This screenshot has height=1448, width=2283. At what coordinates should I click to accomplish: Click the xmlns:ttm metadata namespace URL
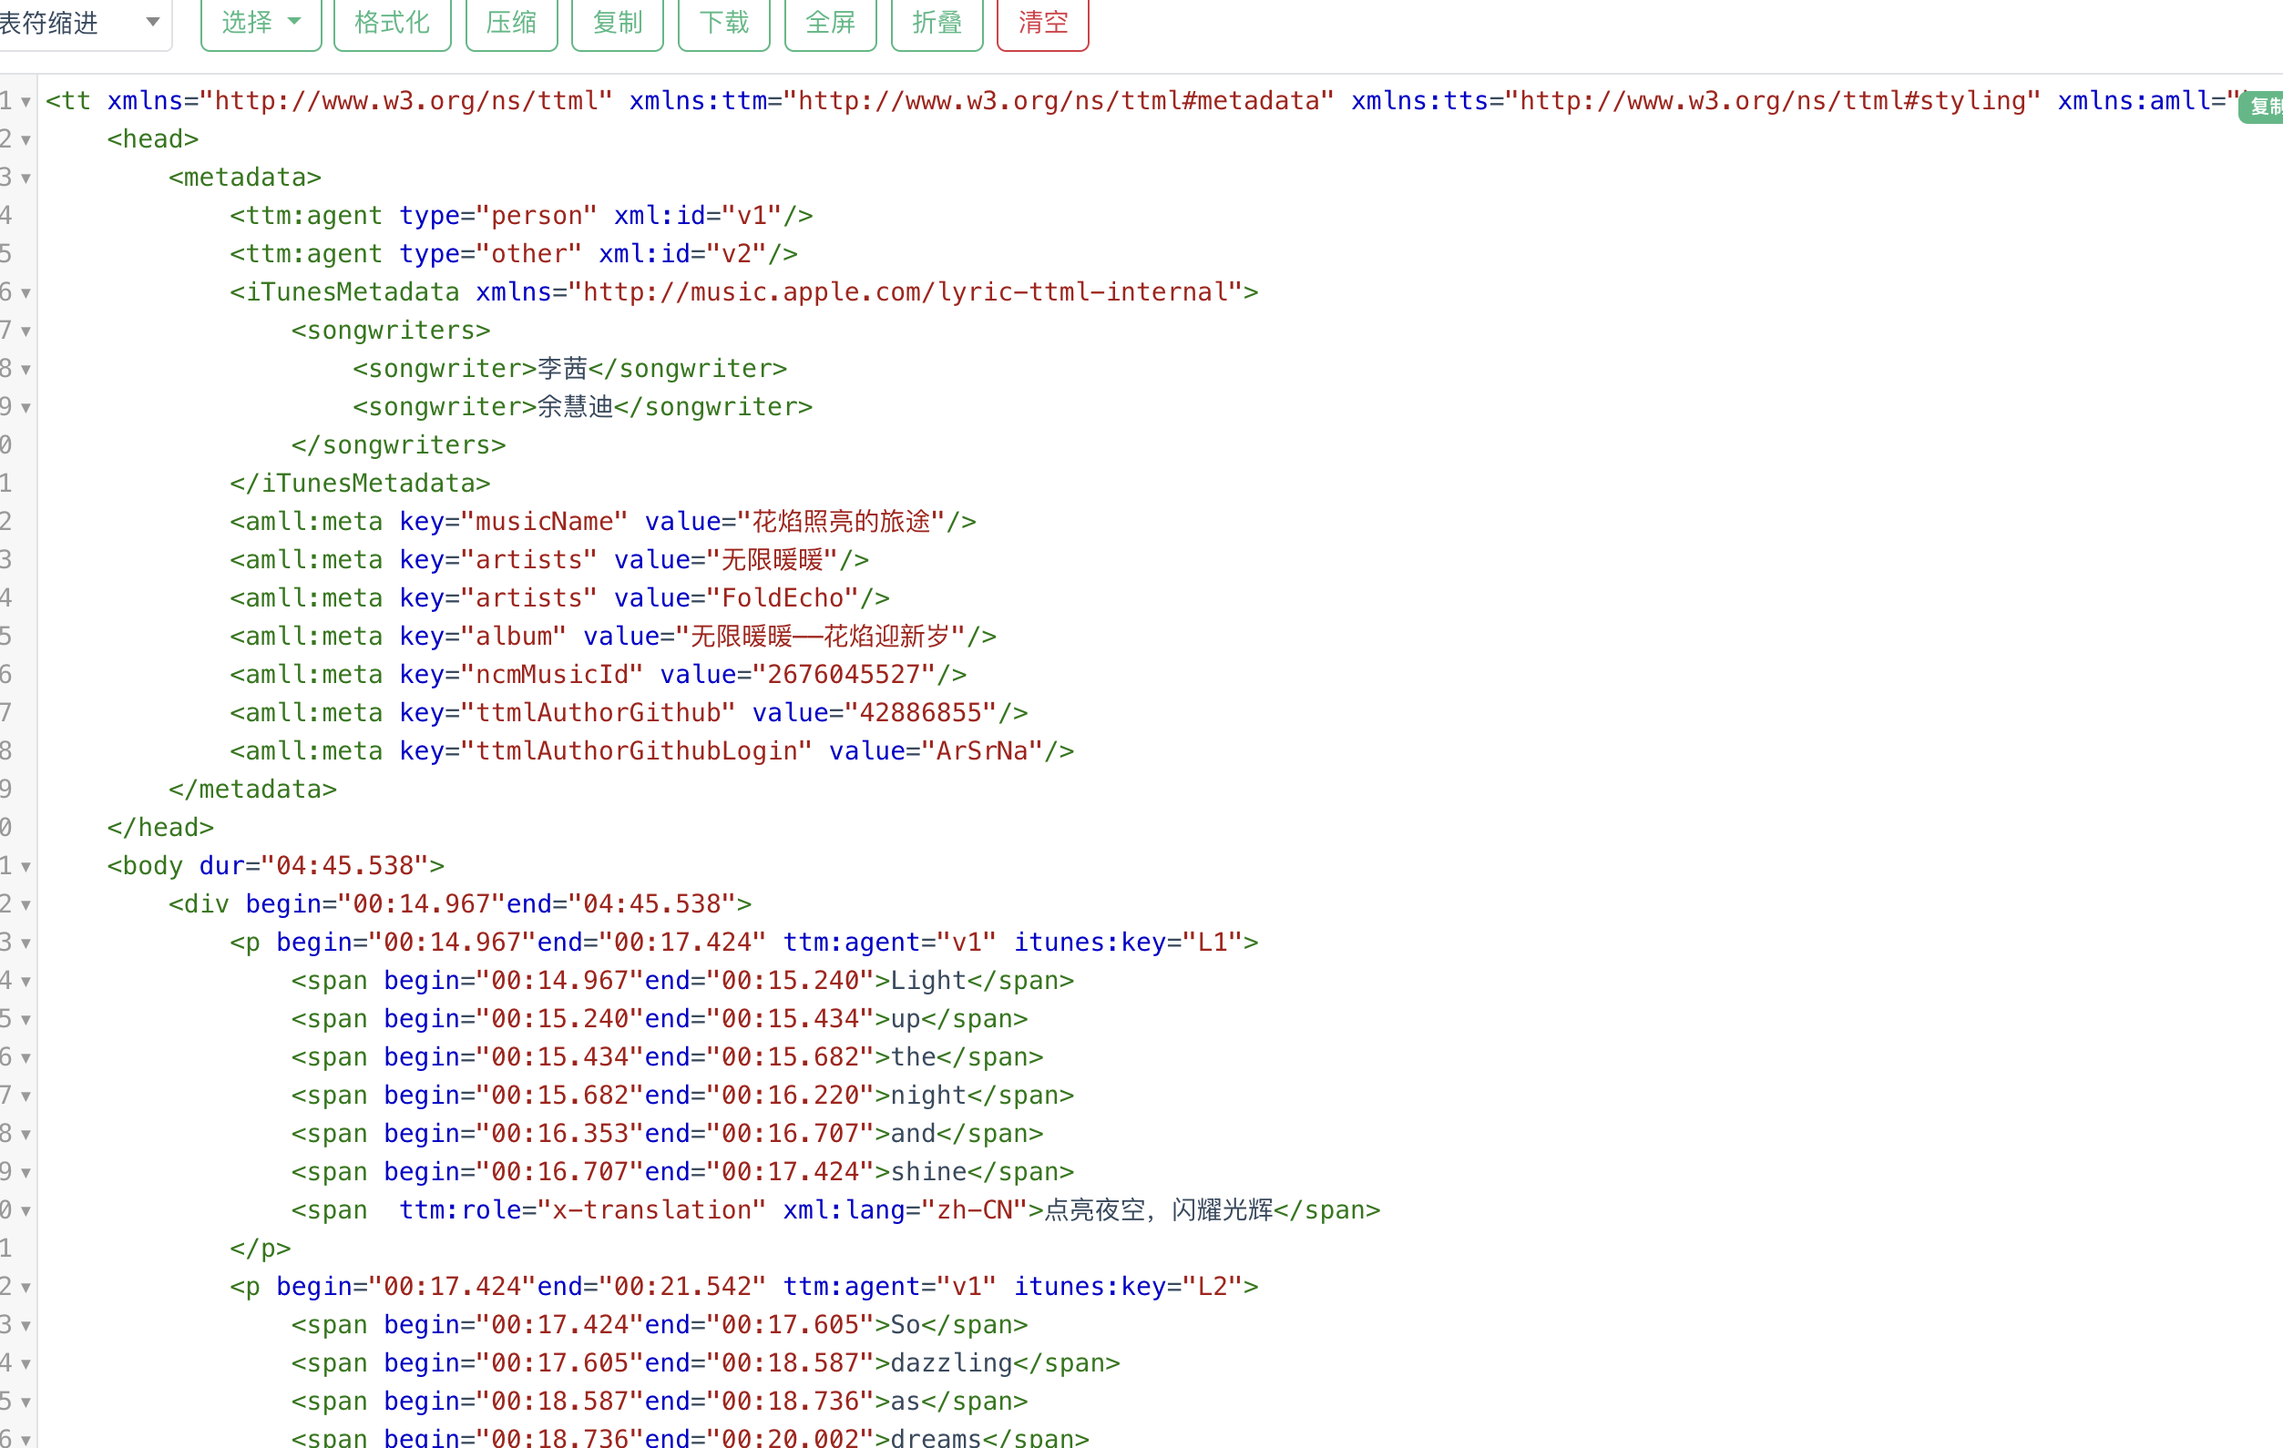click(x=1058, y=100)
